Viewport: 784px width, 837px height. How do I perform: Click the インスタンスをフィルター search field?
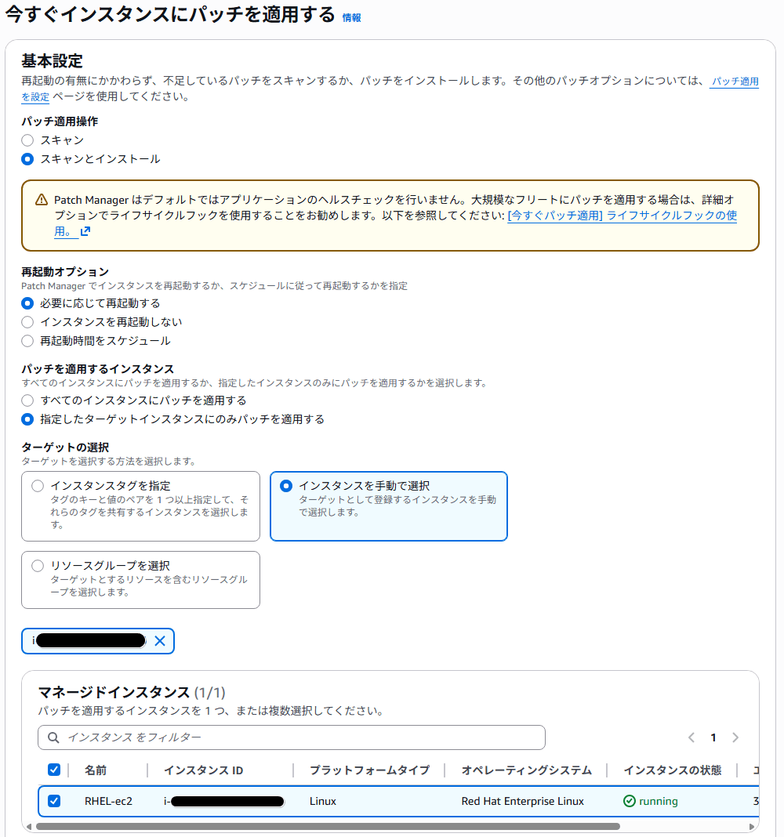[298, 737]
